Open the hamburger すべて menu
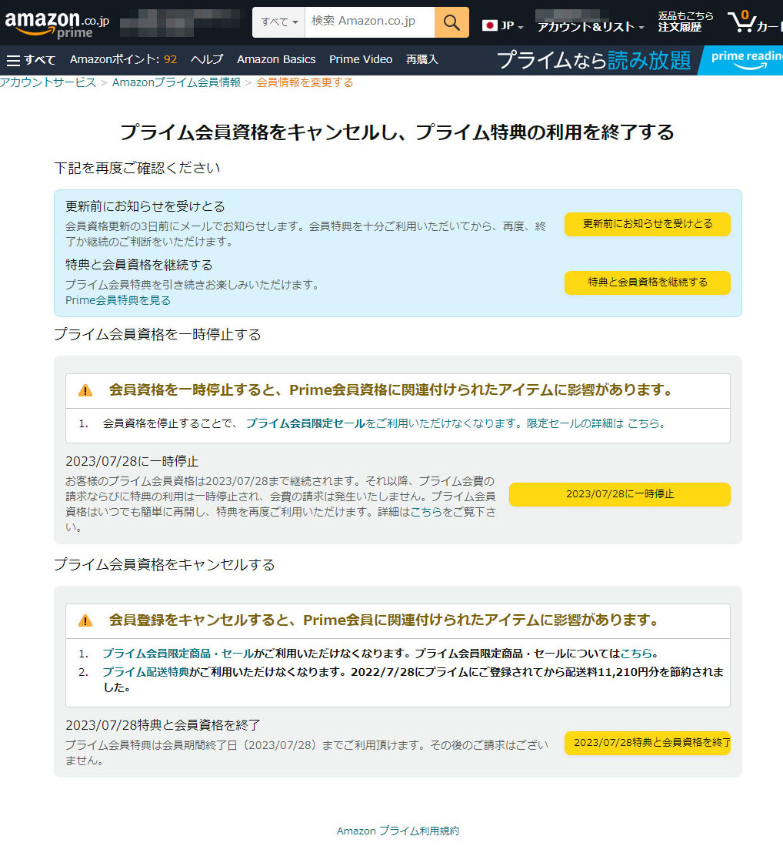This screenshot has width=783, height=856. 31,60
